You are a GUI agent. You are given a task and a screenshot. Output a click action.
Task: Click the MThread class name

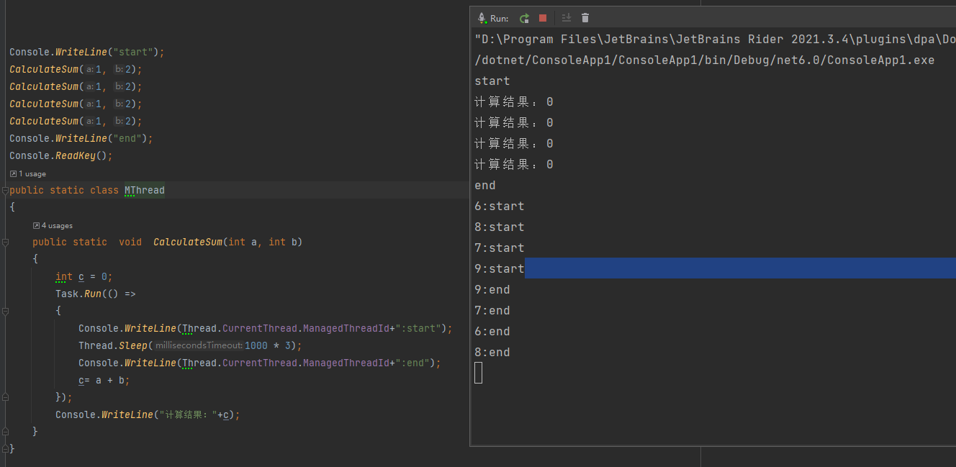[x=143, y=190]
